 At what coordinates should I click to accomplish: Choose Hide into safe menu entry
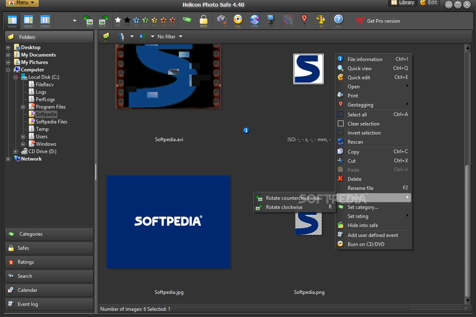point(373,225)
